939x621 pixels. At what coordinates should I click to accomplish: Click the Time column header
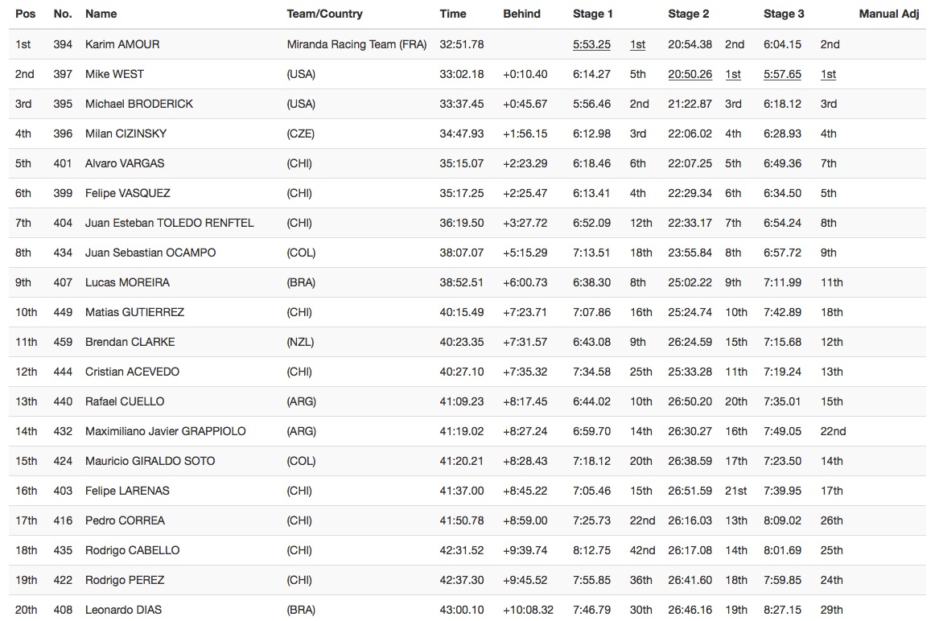[453, 14]
